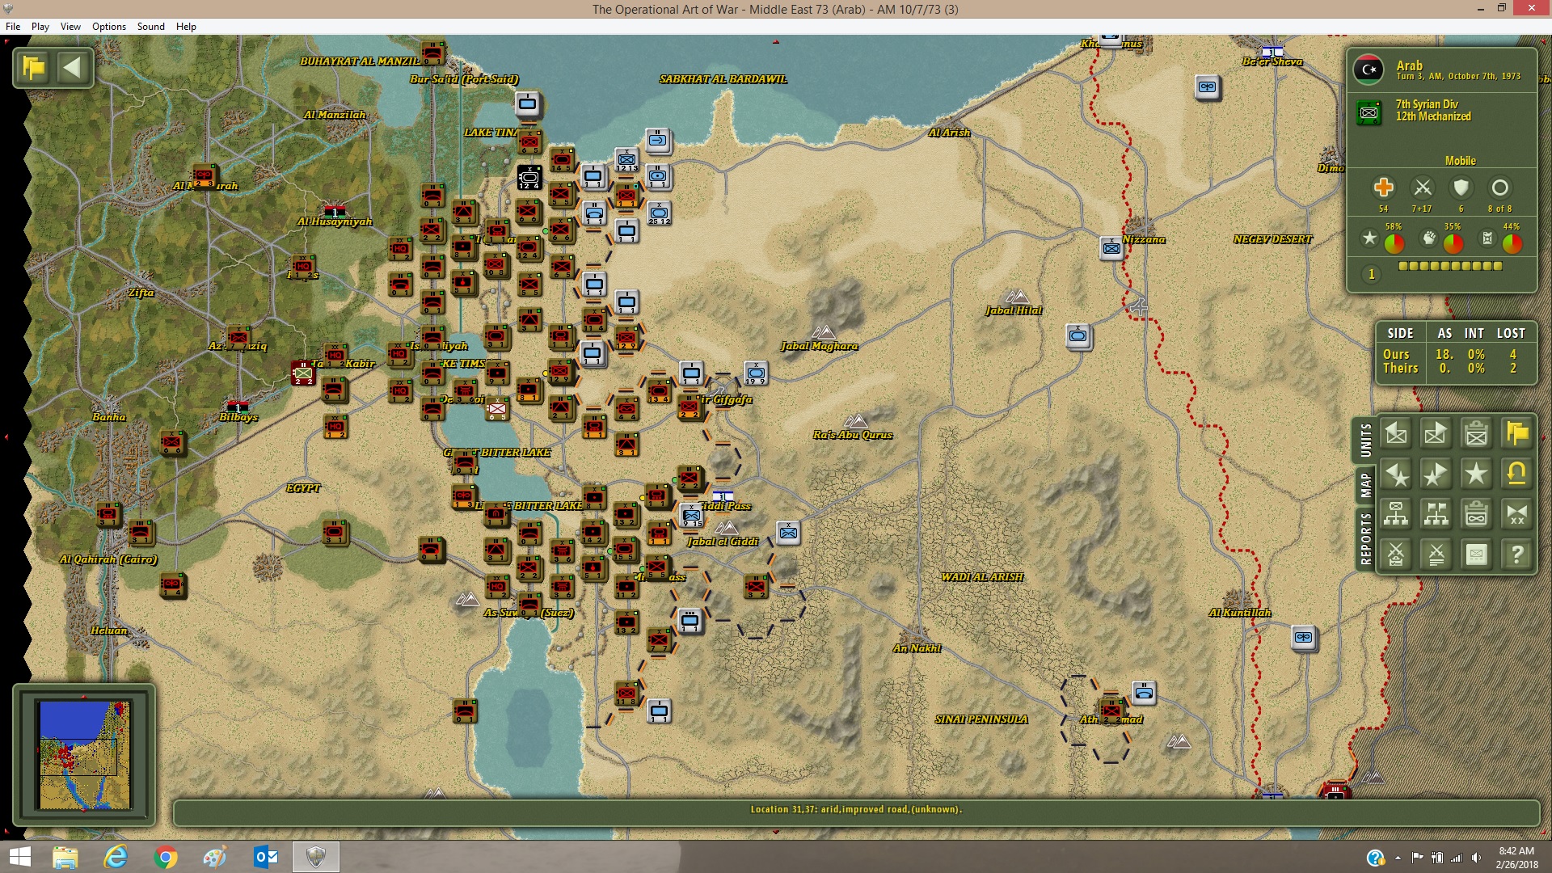Go to next formation (star with right arrow)
This screenshot has width=1552, height=873.
point(1436,474)
